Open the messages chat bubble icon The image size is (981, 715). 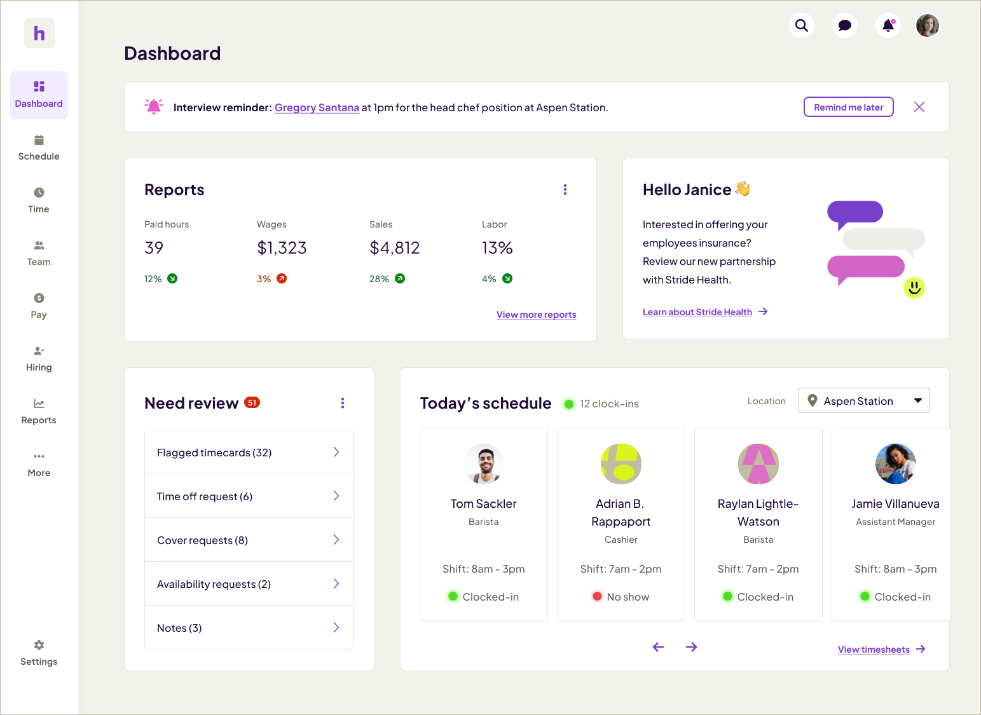[845, 25]
